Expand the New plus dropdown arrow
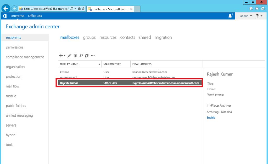This screenshot has width=268, height=164. click(x=64, y=56)
